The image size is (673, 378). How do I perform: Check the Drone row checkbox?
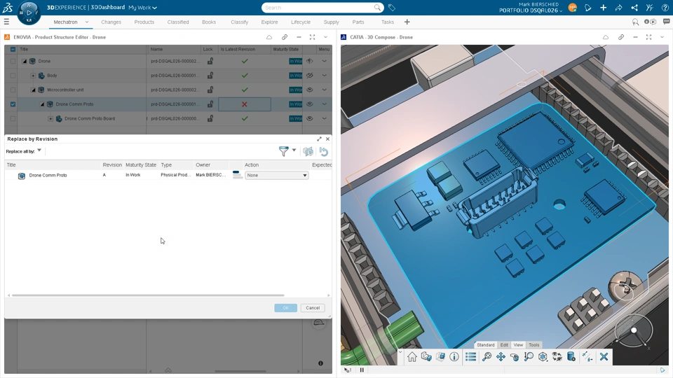[x=13, y=62]
